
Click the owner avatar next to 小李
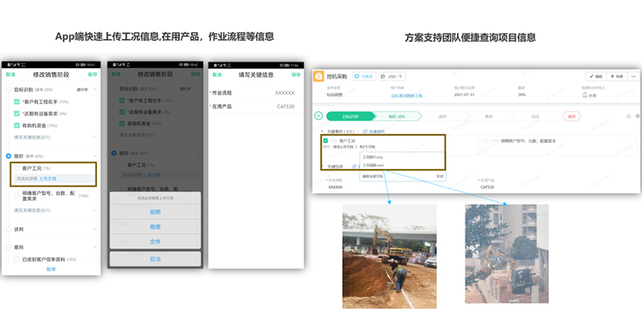[x=585, y=95]
